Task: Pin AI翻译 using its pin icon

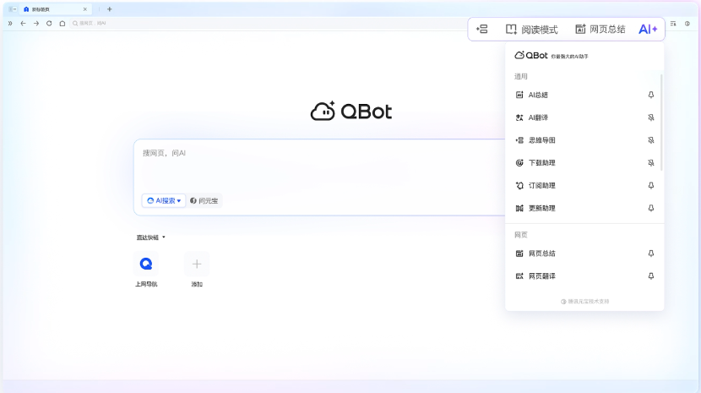Action: [651, 117]
